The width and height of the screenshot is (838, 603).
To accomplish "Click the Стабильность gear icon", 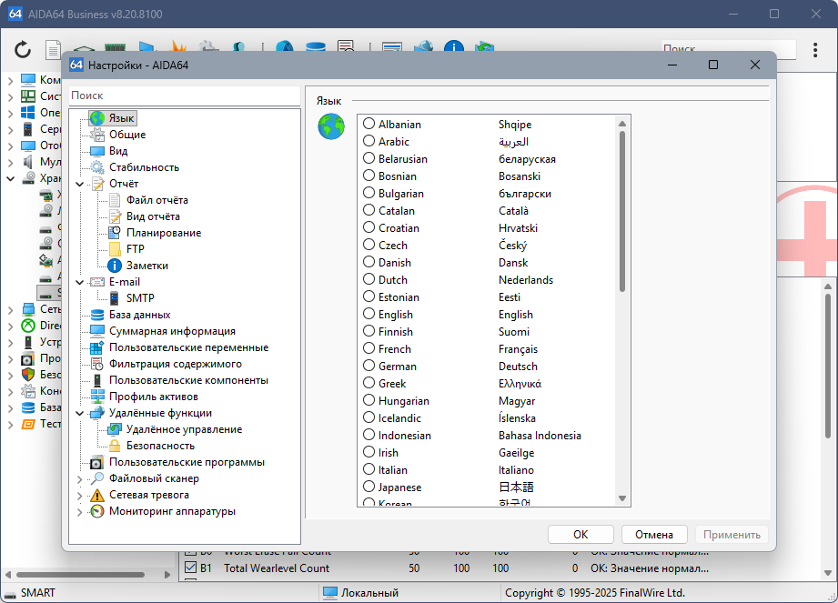I will [97, 167].
